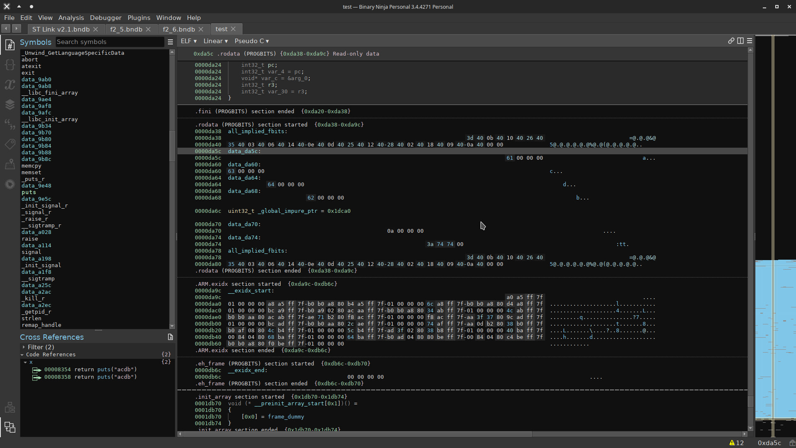Select the puts symbol
Image resolution: width=796 pixels, height=448 pixels.
pyautogui.click(x=29, y=192)
